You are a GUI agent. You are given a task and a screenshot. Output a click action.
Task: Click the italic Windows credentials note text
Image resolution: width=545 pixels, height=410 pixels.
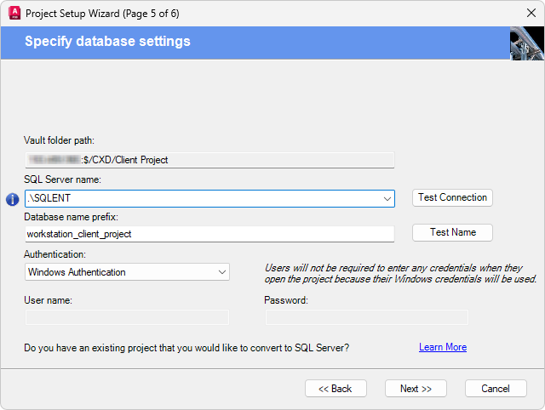[x=400, y=272]
